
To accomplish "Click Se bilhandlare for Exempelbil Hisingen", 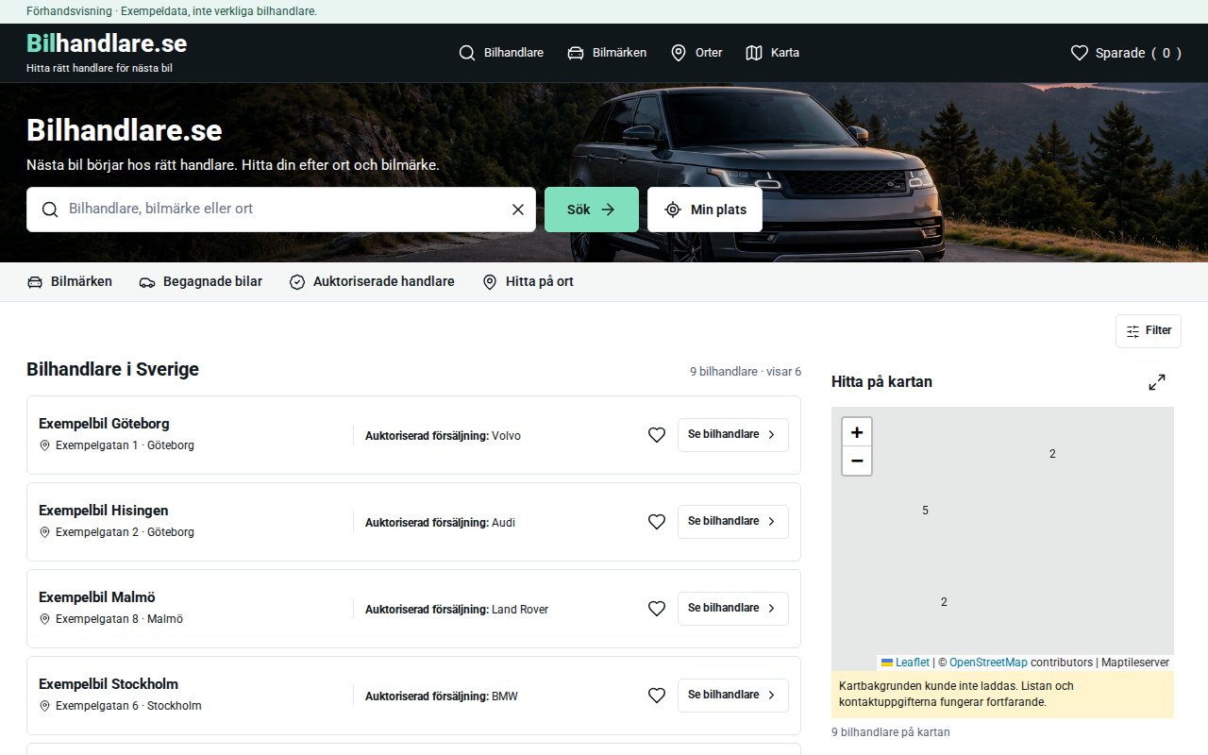I will pyautogui.click(x=733, y=522).
